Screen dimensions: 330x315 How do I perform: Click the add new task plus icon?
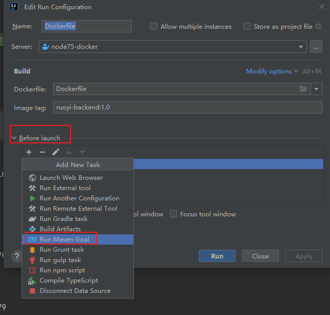tap(29, 152)
